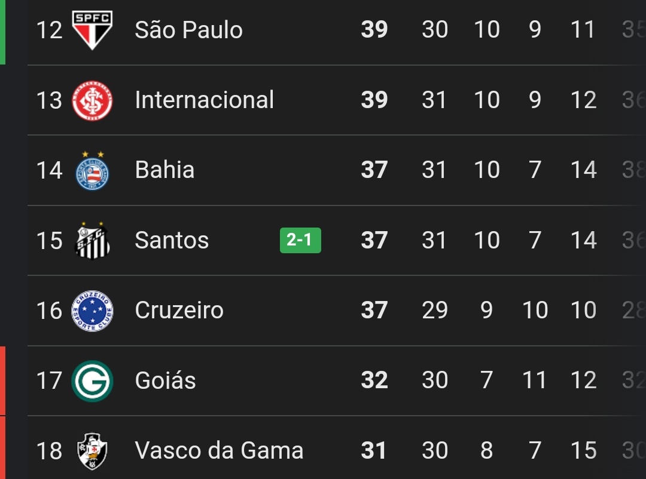The height and width of the screenshot is (479, 646).
Task: Click the São Paulo club crest
Action: 92,30
